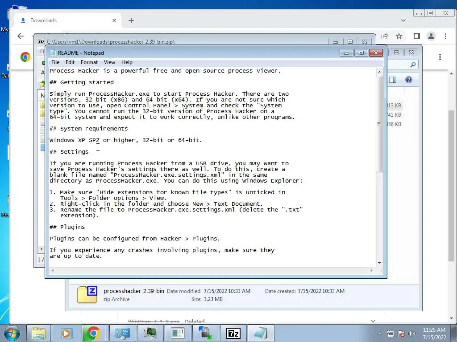This screenshot has width=457, height=342.
Task: Click the Chrome logo on Downloads page
Action: [25, 57]
